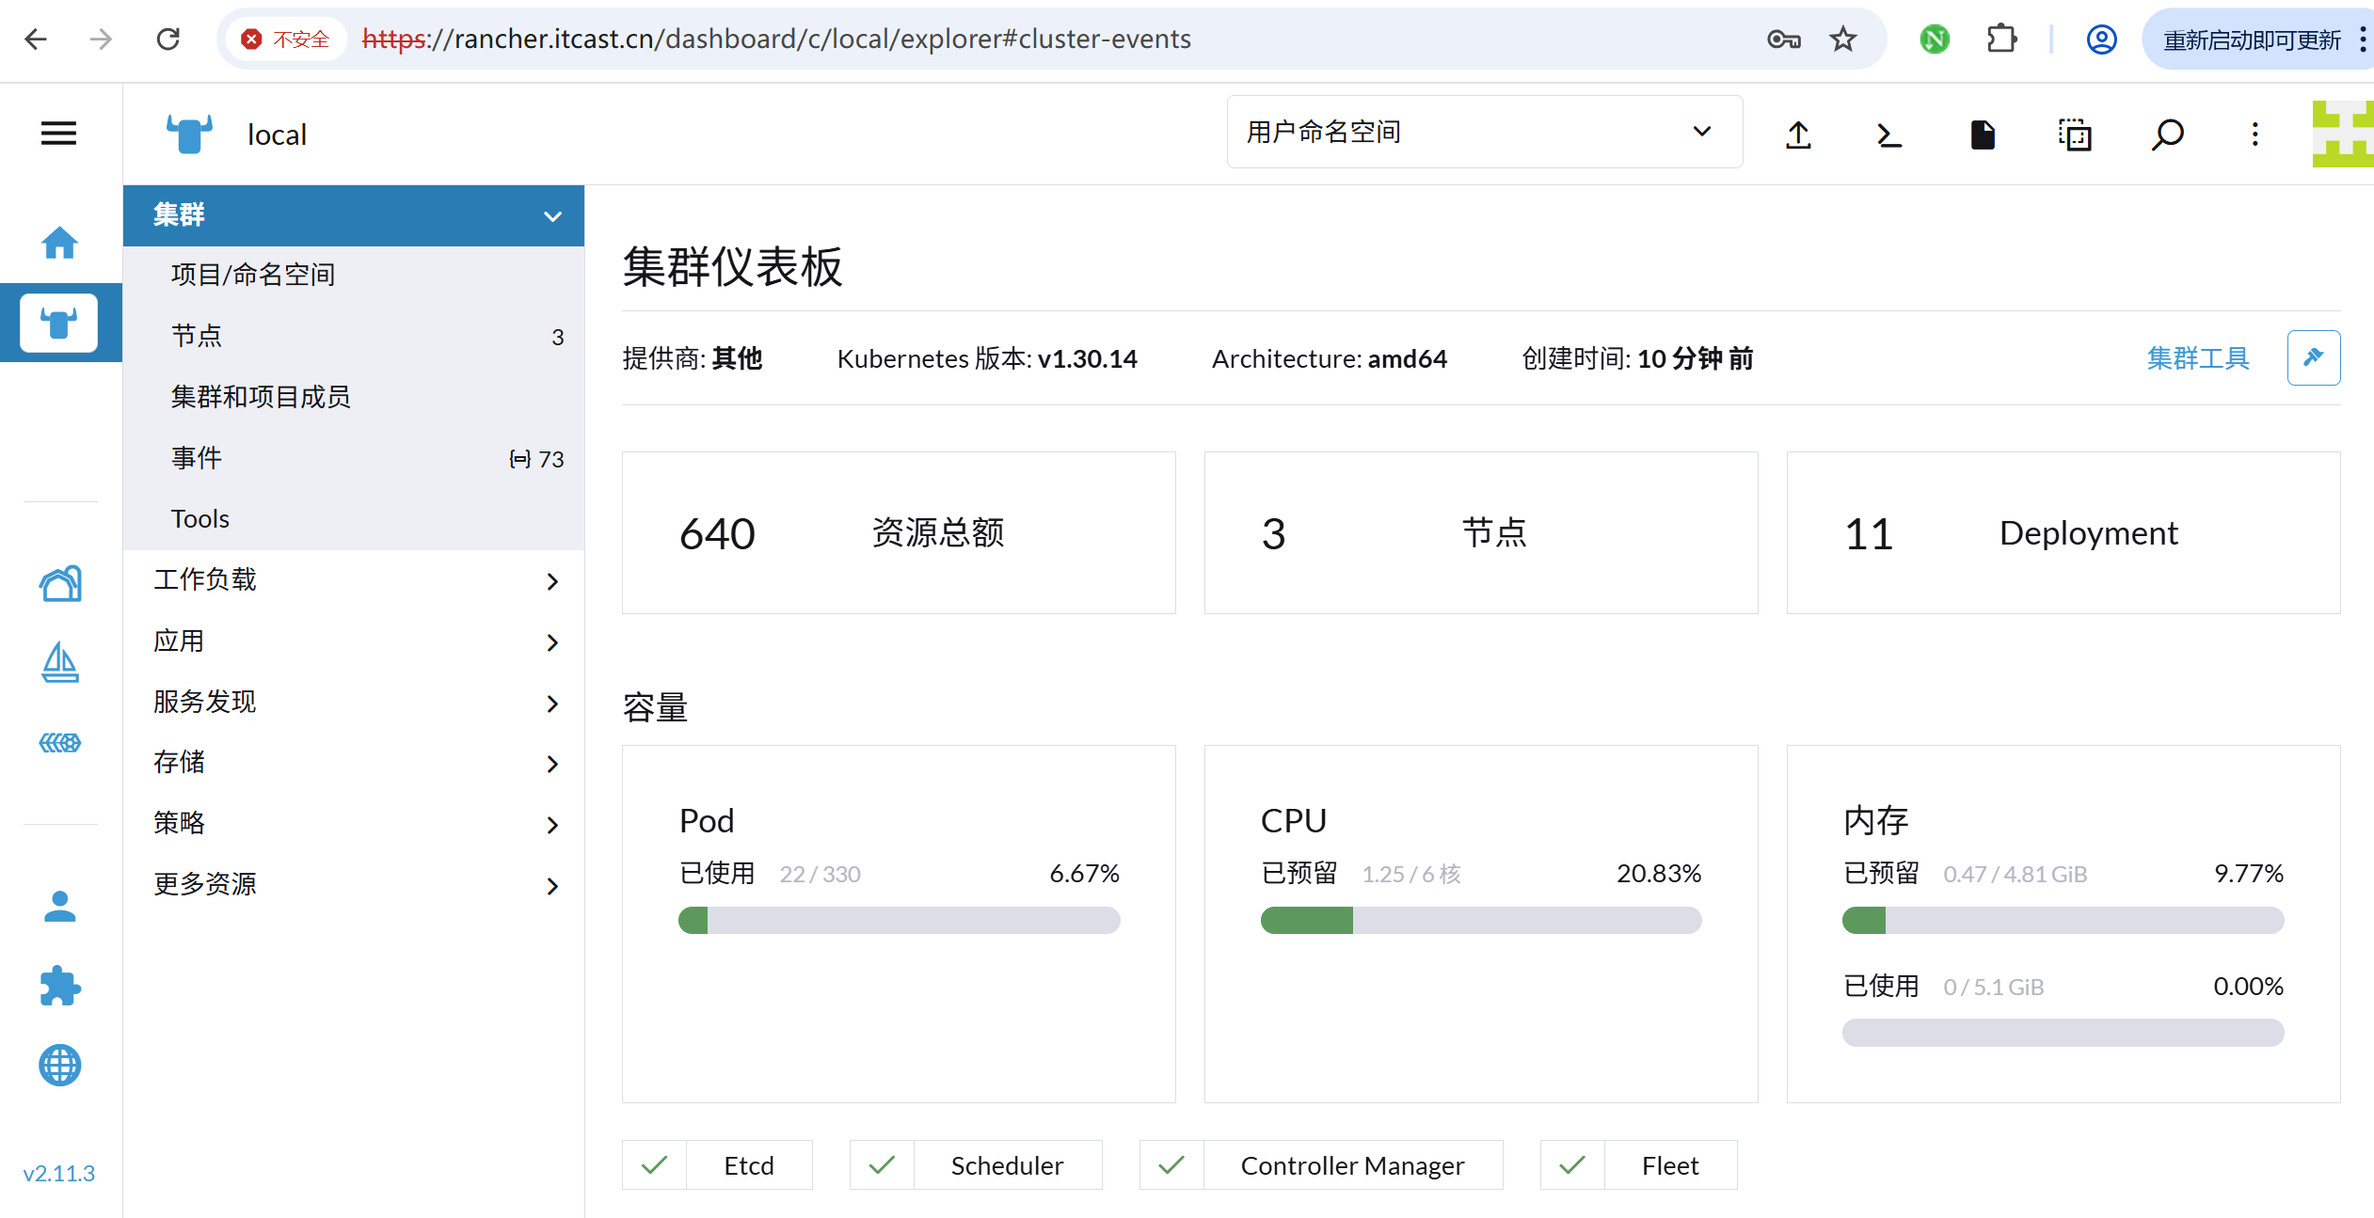2374x1218 pixels.
Task: Expand the 服务发现 menu group
Action: pyautogui.click(x=354, y=703)
